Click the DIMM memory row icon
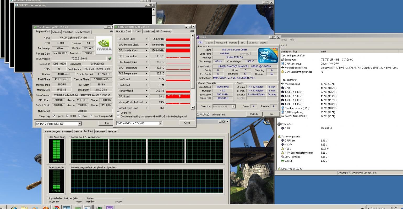Image resolution: width=403 pixels, height=209 pixels. (283, 161)
